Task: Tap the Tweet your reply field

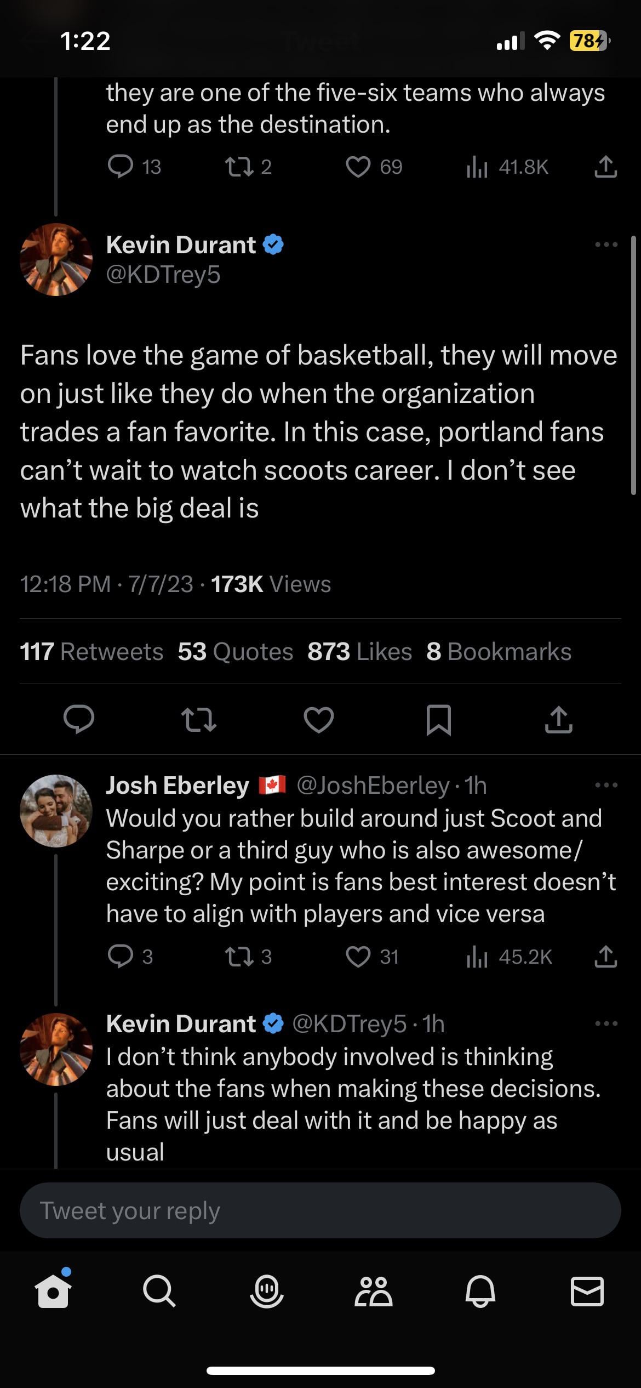Action: coord(320,1210)
